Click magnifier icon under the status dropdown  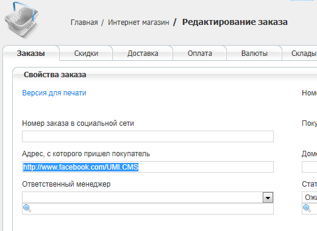point(307,208)
